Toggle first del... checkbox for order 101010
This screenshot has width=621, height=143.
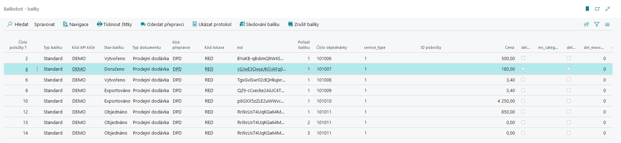click(523, 101)
